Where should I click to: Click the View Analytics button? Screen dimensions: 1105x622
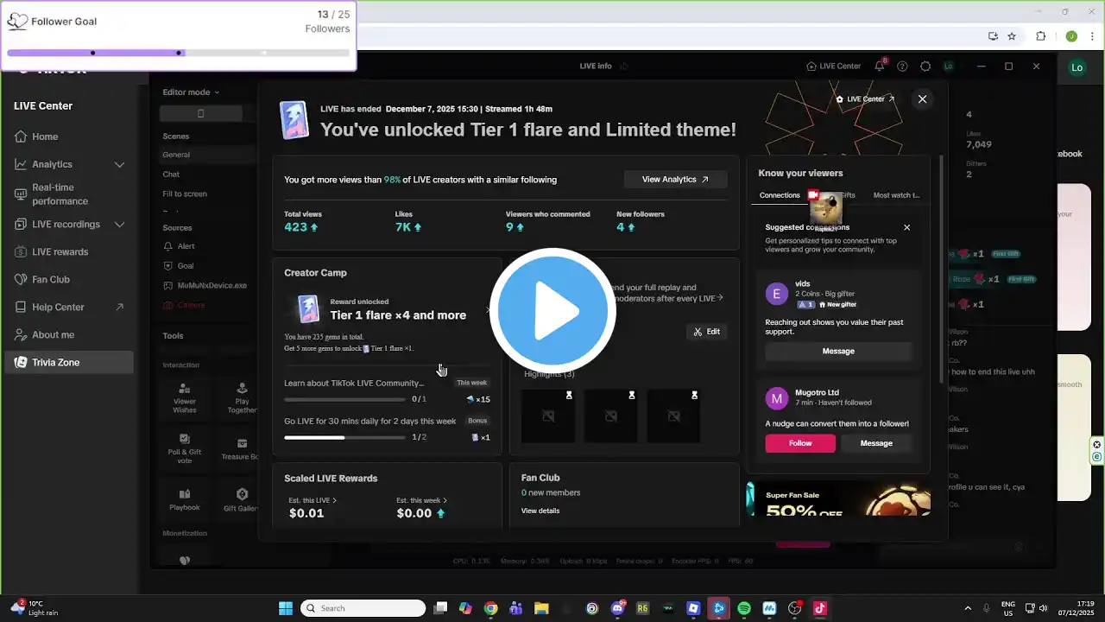(x=675, y=180)
